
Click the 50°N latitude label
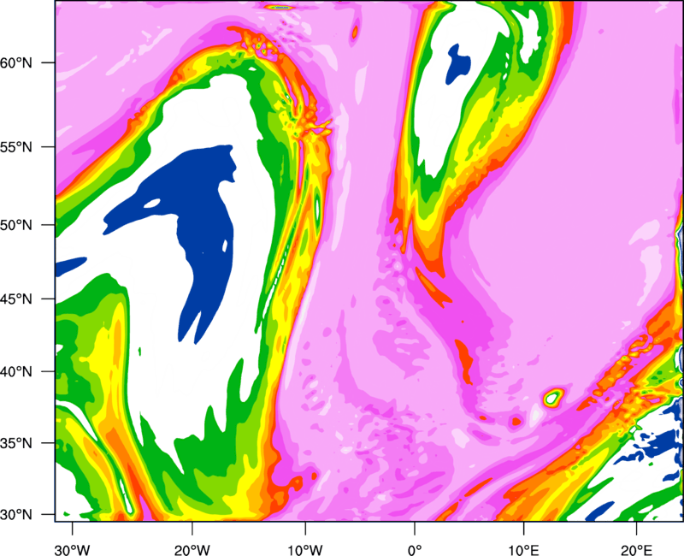click(16, 225)
